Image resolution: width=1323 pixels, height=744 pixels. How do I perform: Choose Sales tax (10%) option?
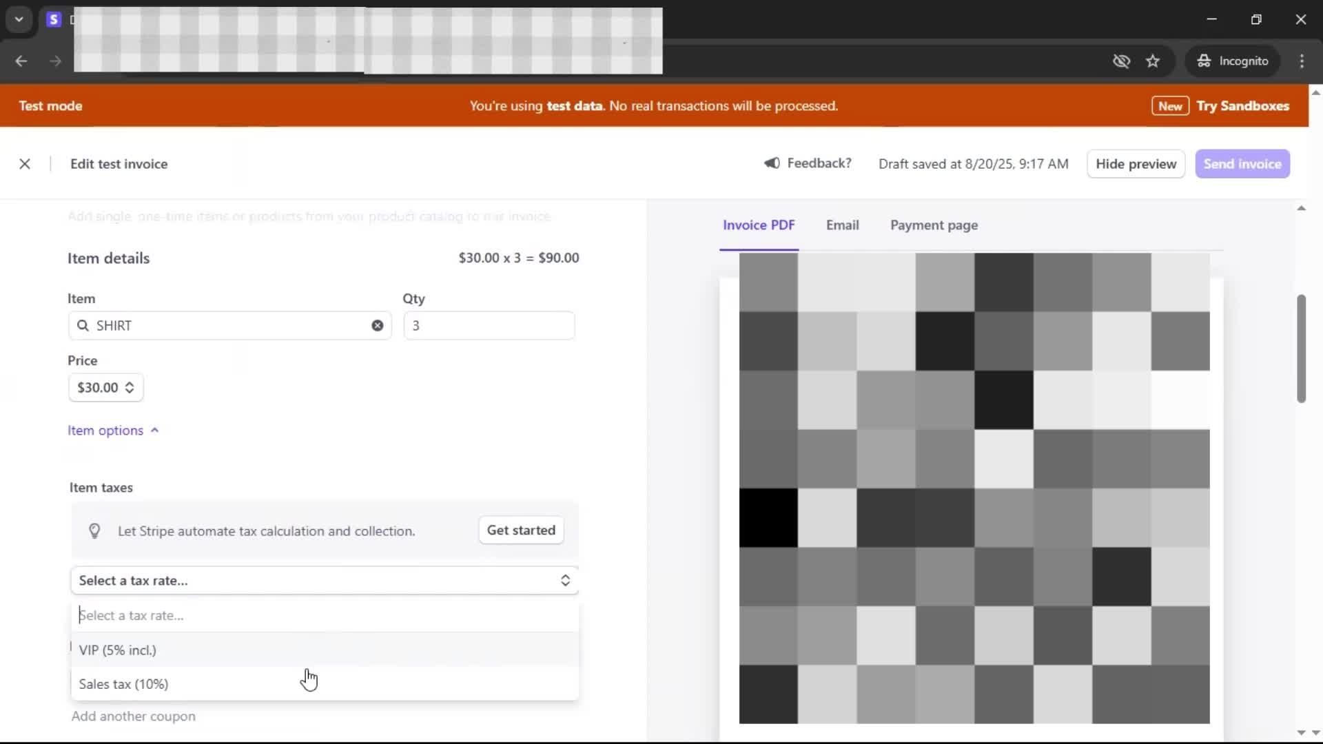pyautogui.click(x=124, y=684)
